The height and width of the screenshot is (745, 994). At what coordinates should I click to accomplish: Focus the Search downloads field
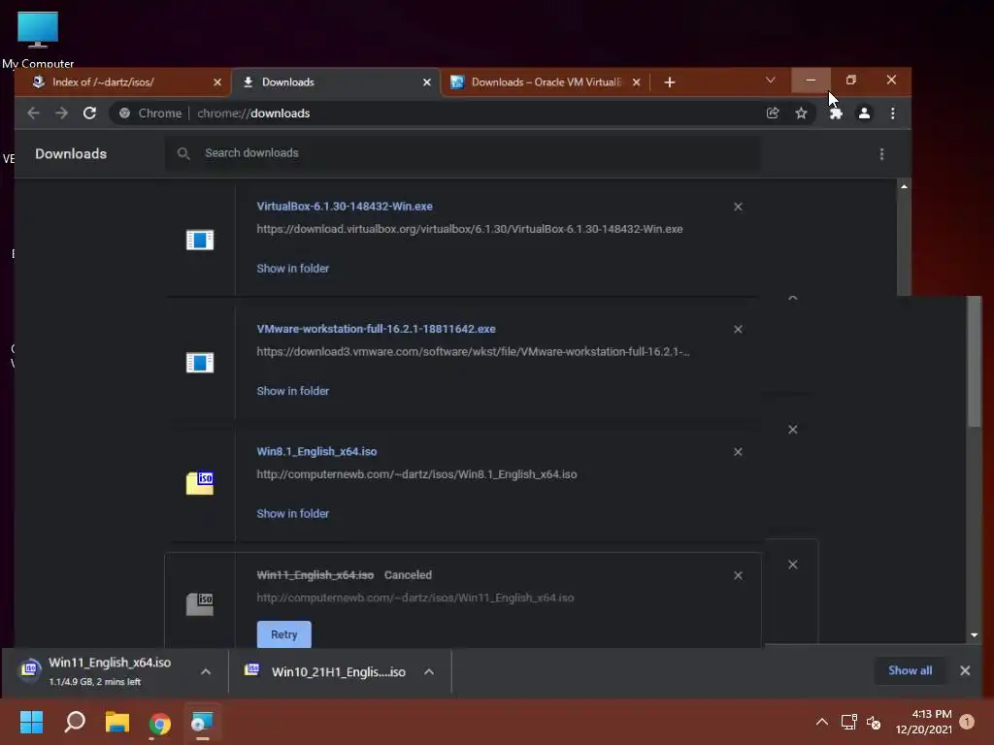pos(463,153)
